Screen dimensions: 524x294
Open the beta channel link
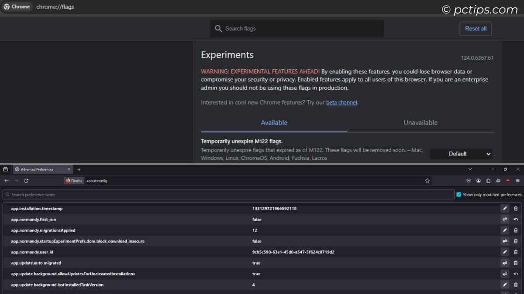[x=341, y=102]
